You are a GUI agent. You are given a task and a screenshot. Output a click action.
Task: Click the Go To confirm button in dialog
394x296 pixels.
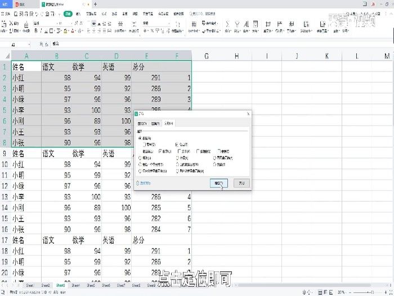218,183
